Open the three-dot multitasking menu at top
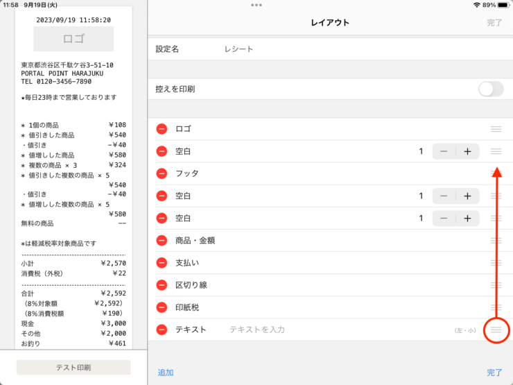This screenshot has width=513, height=385. pos(256,5)
